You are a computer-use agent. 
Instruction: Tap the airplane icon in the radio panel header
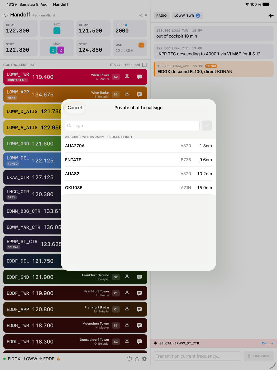pos(271,16)
